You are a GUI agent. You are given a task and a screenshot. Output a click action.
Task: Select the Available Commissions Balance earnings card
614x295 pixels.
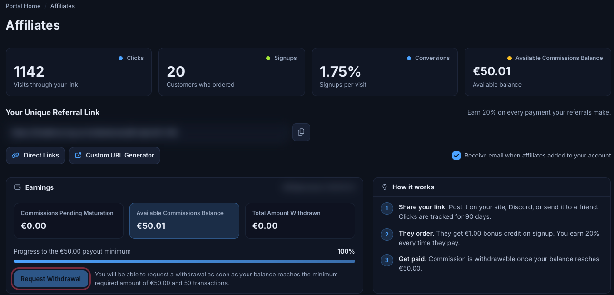coord(184,221)
